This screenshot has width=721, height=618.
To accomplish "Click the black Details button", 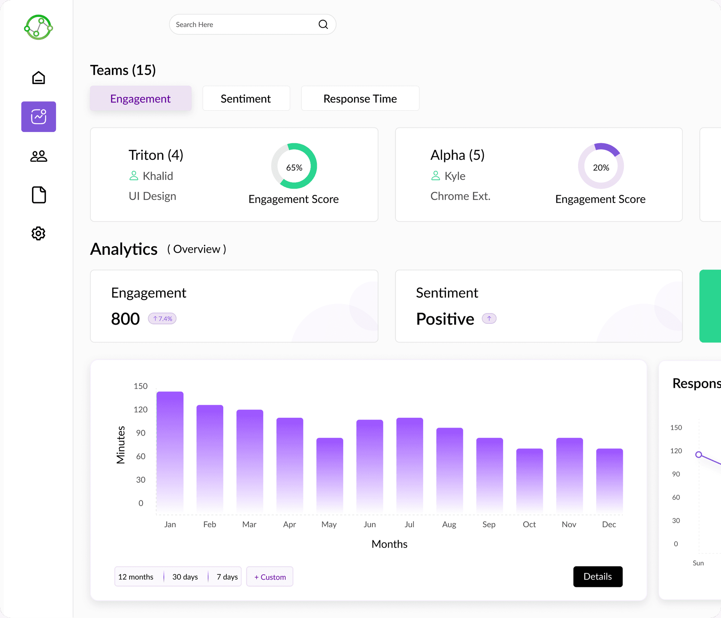I will 598,576.
